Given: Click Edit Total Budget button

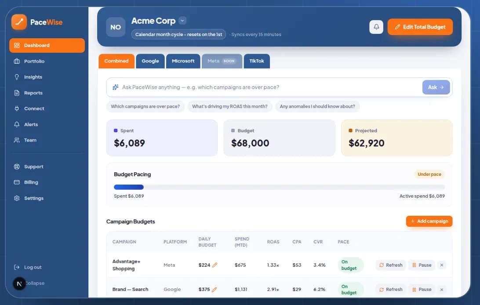Looking at the screenshot, I should pyautogui.click(x=420, y=27).
